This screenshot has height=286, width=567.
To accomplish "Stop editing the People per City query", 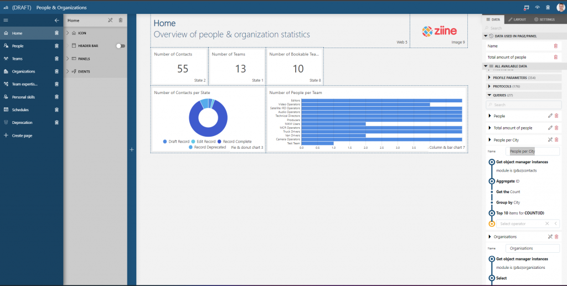I will tap(550, 140).
